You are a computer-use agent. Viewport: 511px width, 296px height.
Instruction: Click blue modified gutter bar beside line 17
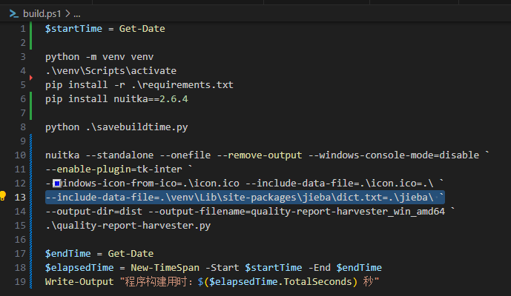30,253
